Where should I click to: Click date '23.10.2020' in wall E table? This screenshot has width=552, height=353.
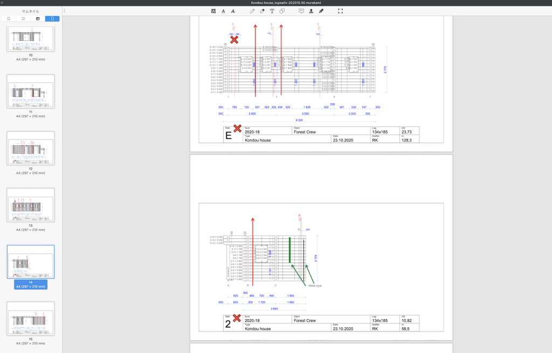pos(343,140)
